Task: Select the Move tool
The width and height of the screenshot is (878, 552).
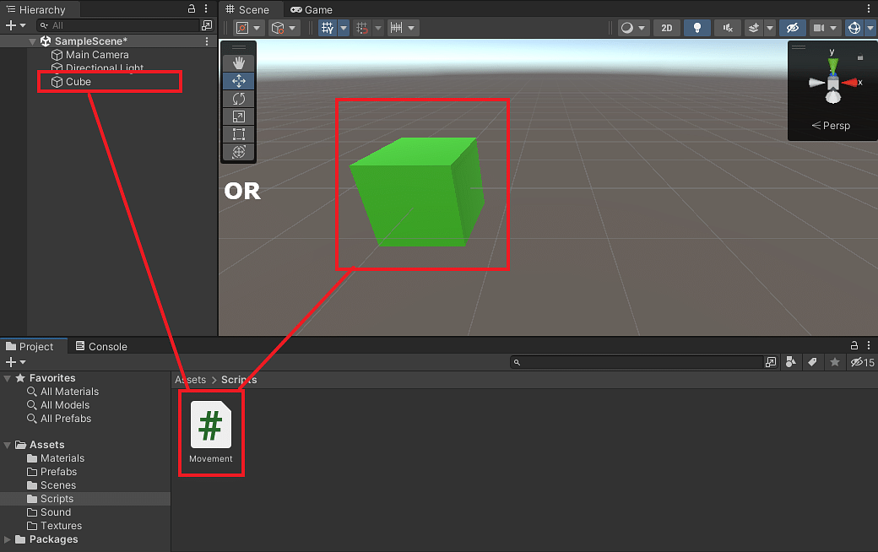Action: pyautogui.click(x=239, y=81)
